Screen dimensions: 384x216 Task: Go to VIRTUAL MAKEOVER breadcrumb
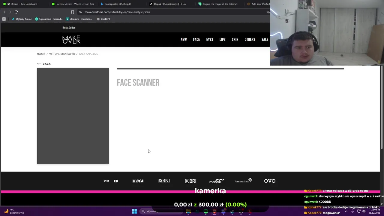pos(62,54)
